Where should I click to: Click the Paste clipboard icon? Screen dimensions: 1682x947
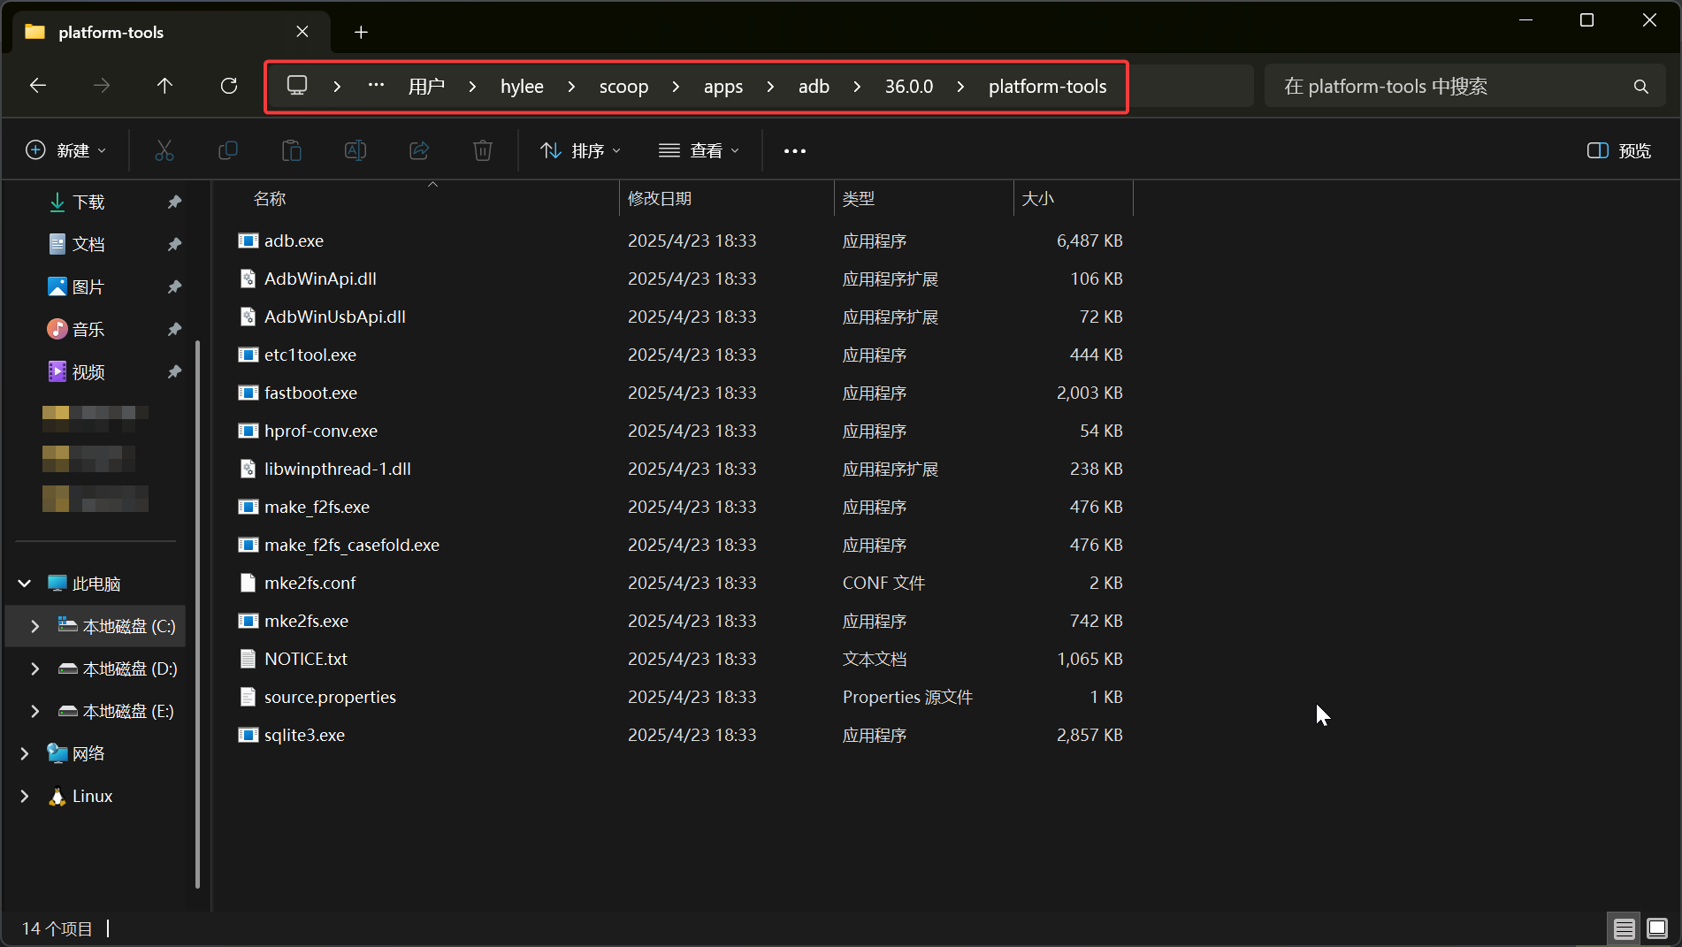point(292,150)
